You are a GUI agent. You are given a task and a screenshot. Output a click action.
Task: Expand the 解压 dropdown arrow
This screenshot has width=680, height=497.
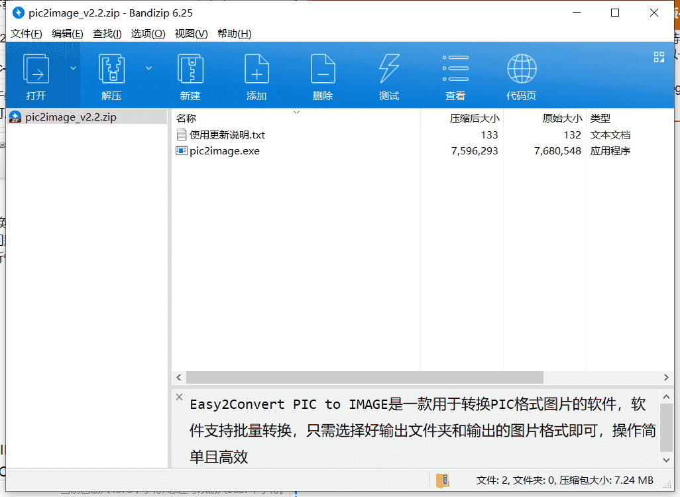[x=148, y=68]
